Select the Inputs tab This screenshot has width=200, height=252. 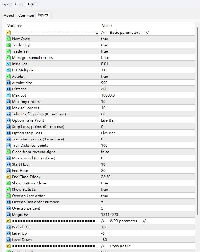[x=43, y=15]
